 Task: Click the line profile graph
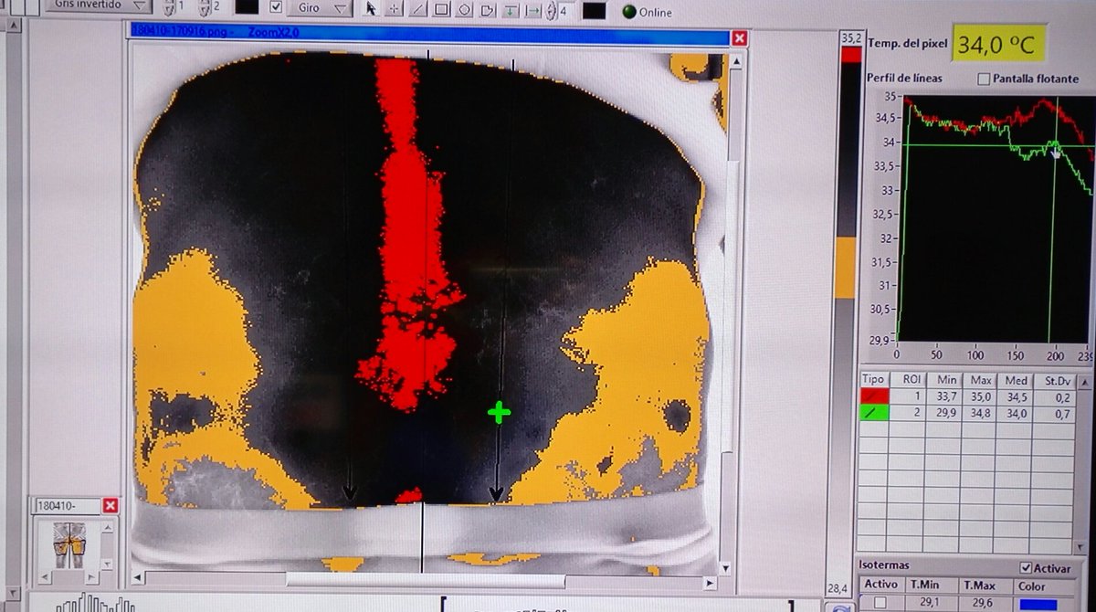[996, 219]
